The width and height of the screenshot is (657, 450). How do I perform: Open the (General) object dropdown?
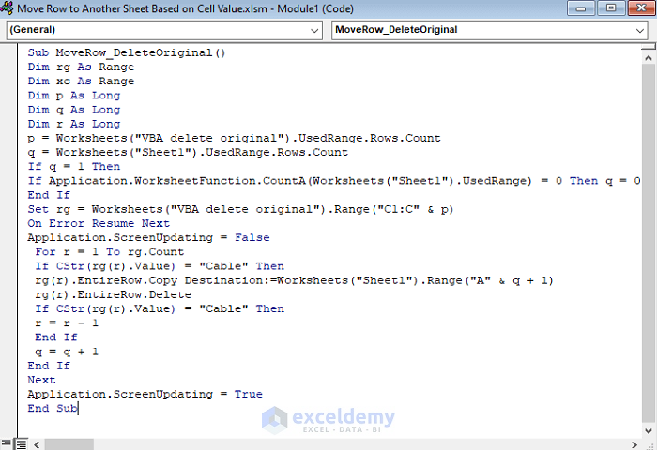point(164,30)
